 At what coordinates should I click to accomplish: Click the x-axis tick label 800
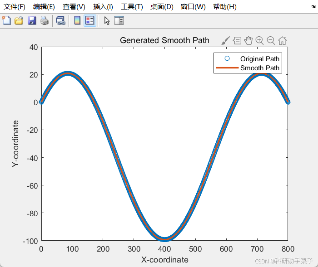coord(288,249)
